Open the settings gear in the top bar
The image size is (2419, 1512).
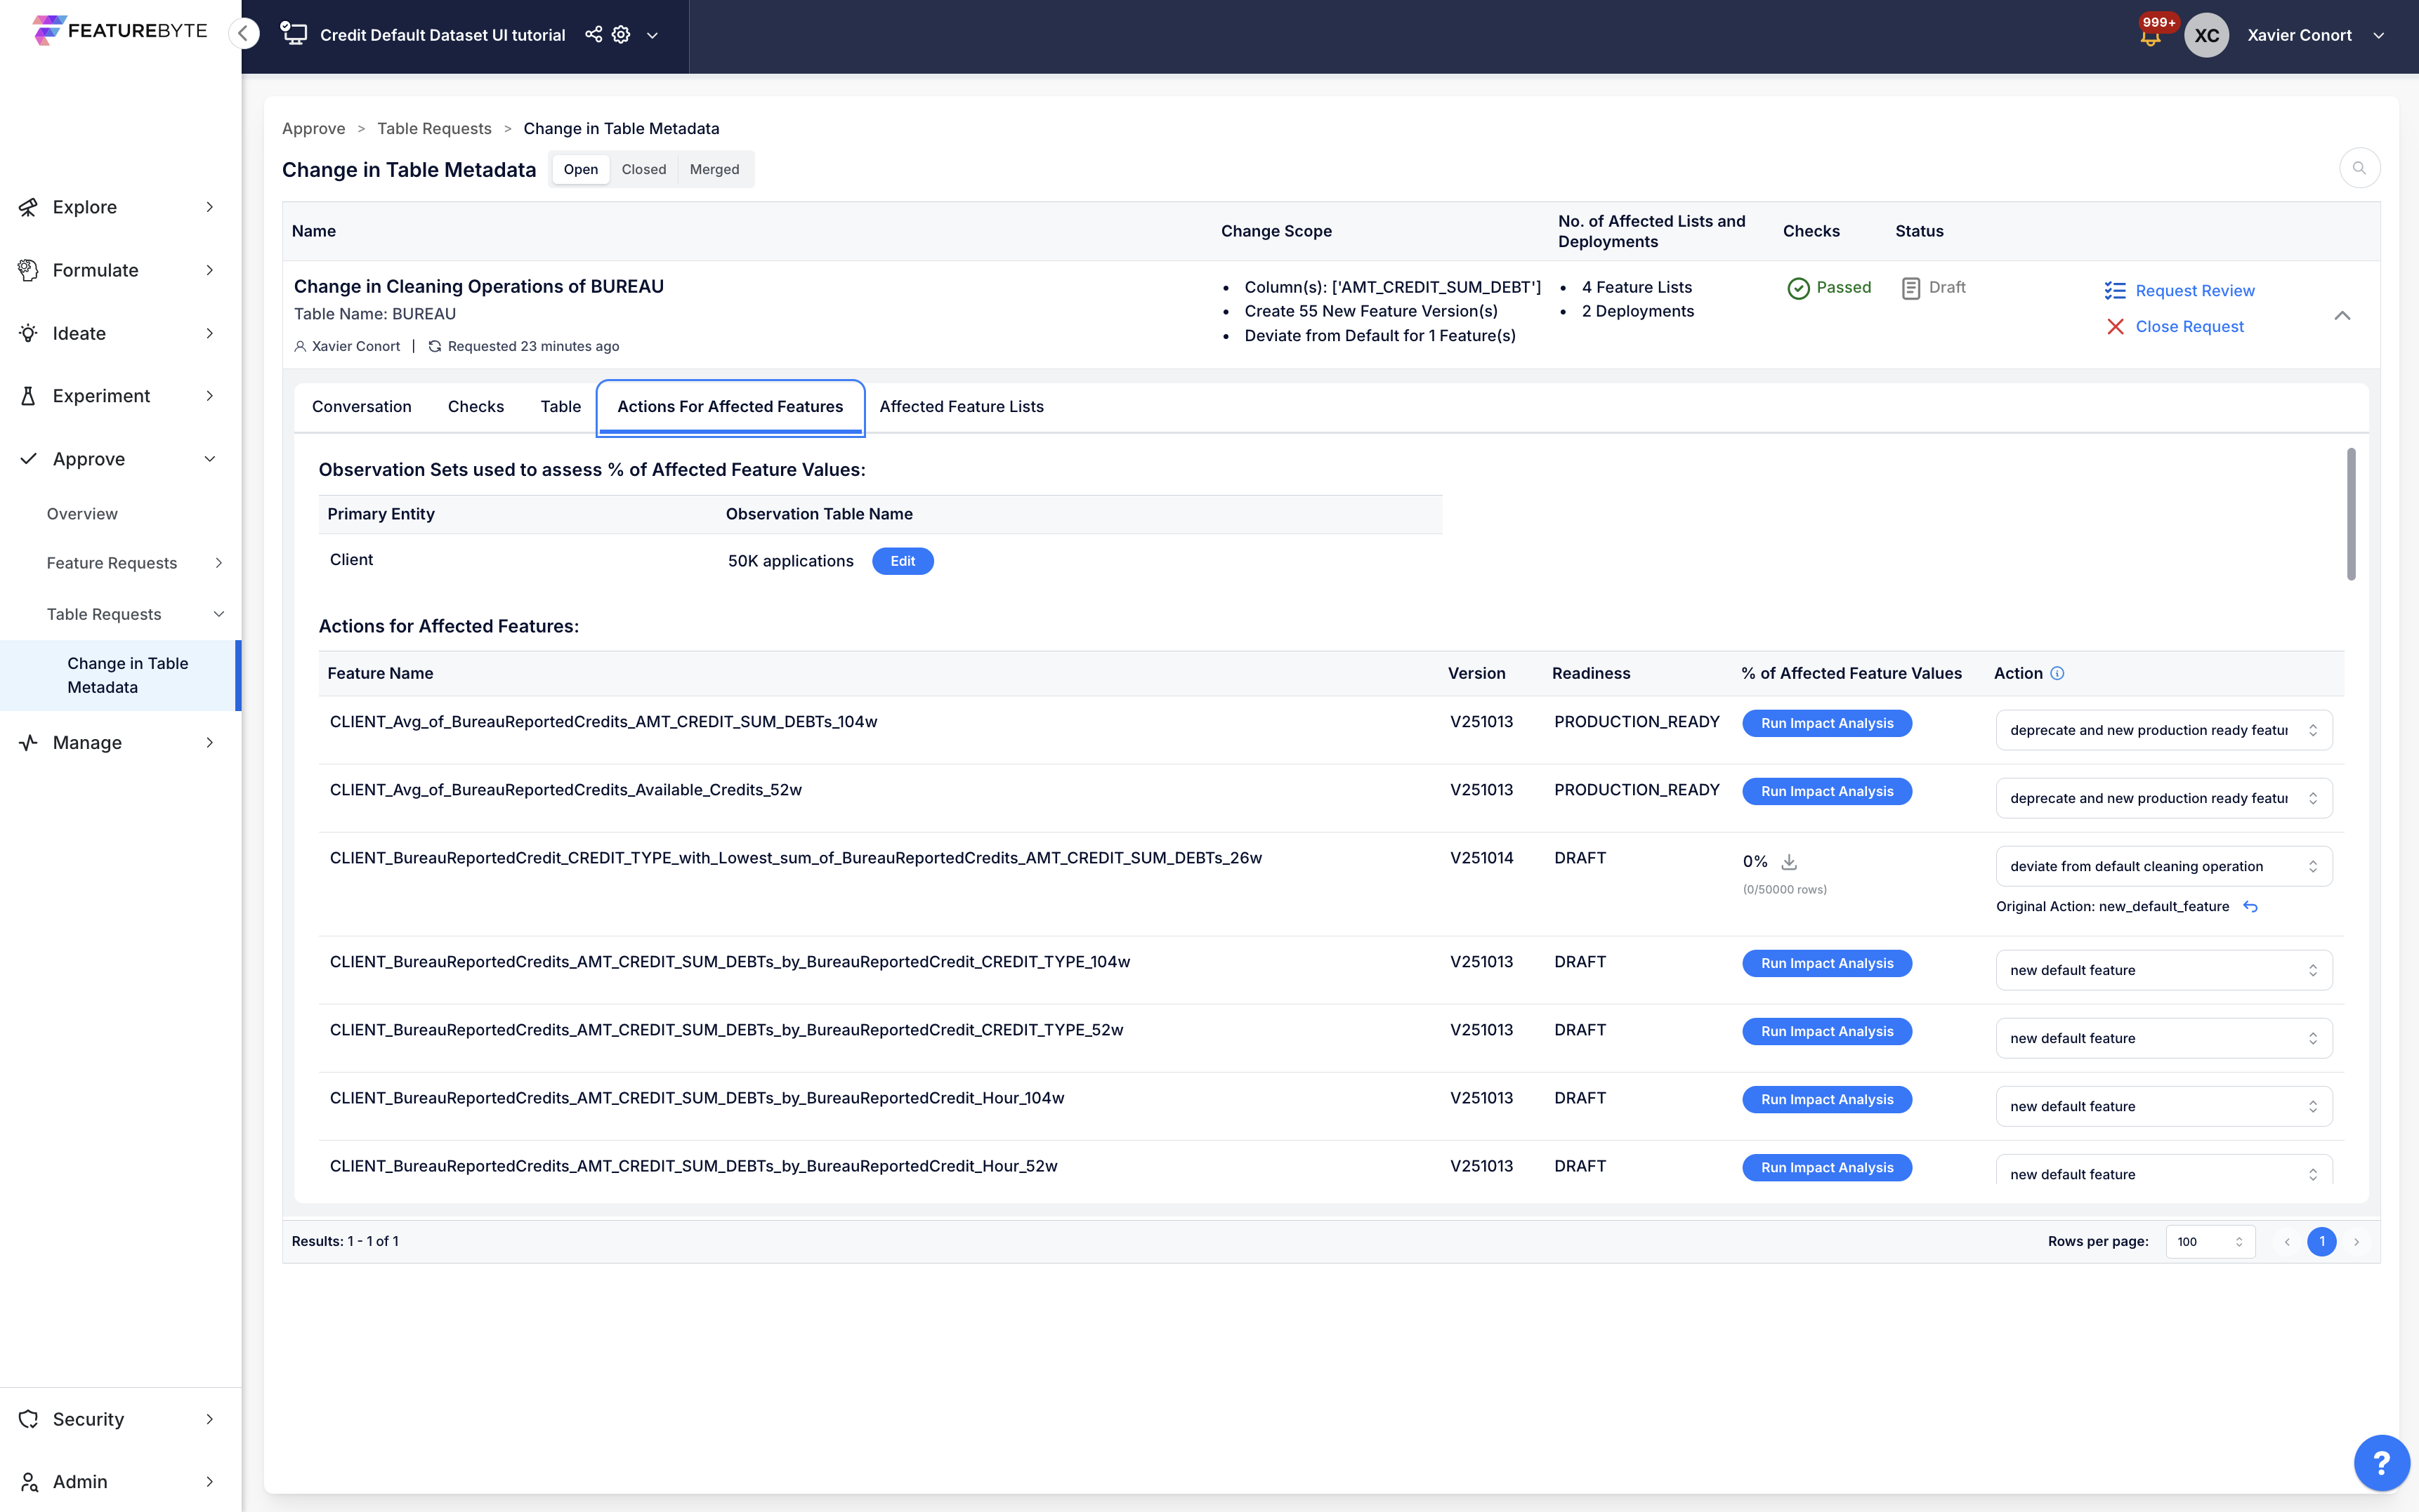pyautogui.click(x=622, y=35)
